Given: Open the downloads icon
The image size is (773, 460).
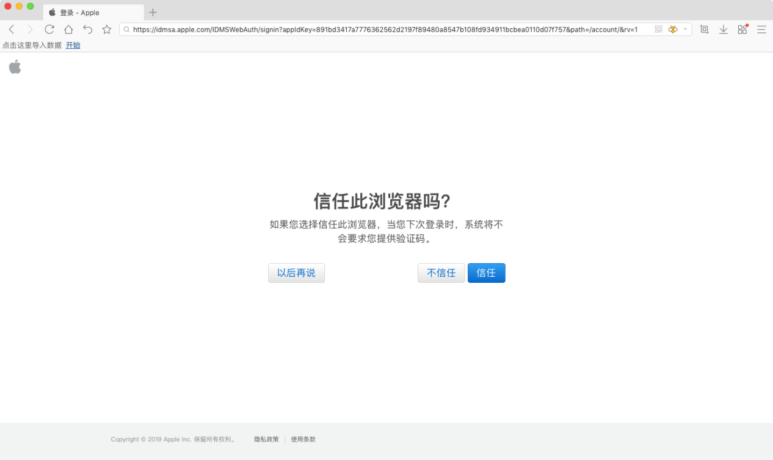Looking at the screenshot, I should pos(724,29).
